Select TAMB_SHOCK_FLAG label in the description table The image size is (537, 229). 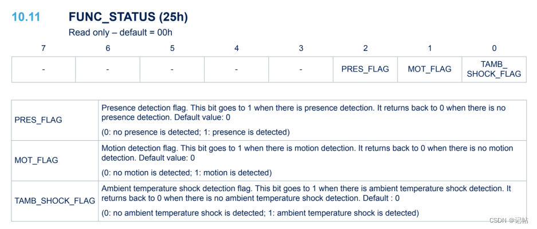click(55, 201)
